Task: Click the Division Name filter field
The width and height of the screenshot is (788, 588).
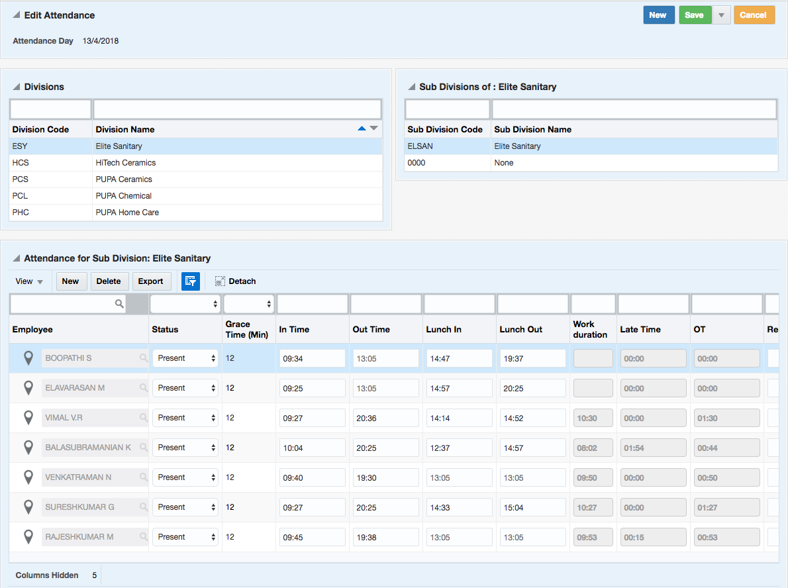Action: (x=237, y=109)
